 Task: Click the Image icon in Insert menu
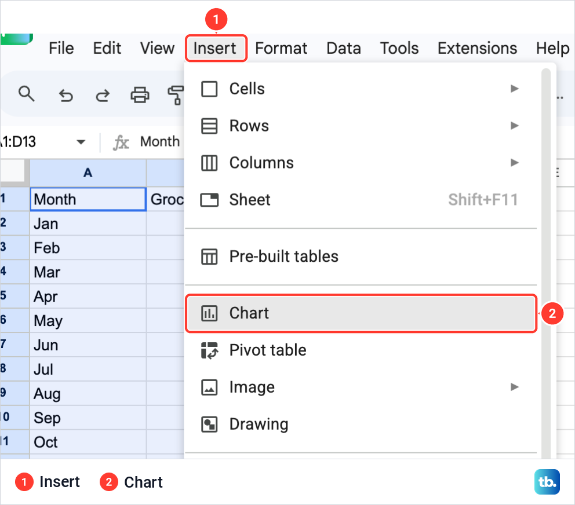209,387
